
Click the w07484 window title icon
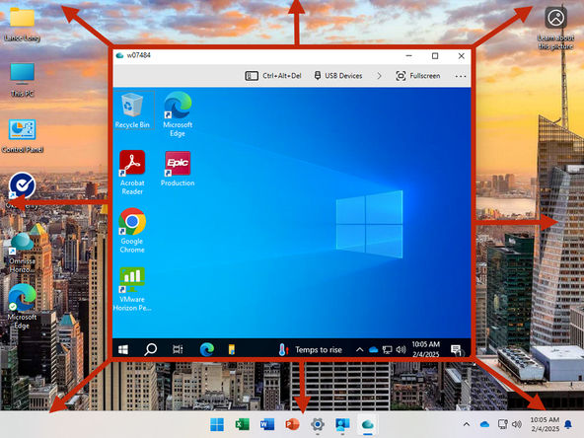tap(119, 55)
